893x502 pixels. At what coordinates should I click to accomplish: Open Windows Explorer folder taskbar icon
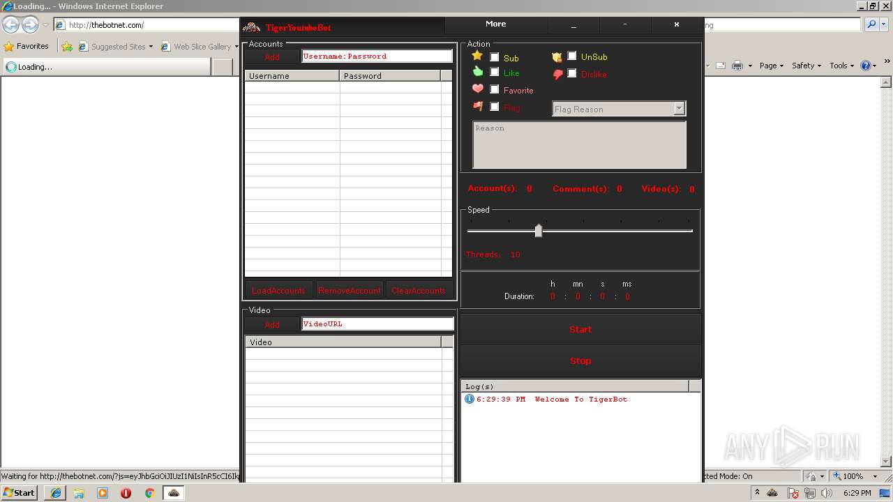pyautogui.click(x=79, y=493)
